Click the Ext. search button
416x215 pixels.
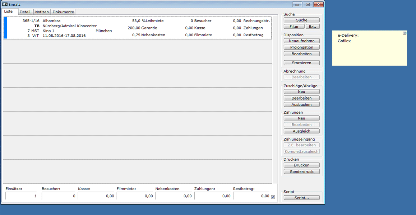(x=313, y=27)
